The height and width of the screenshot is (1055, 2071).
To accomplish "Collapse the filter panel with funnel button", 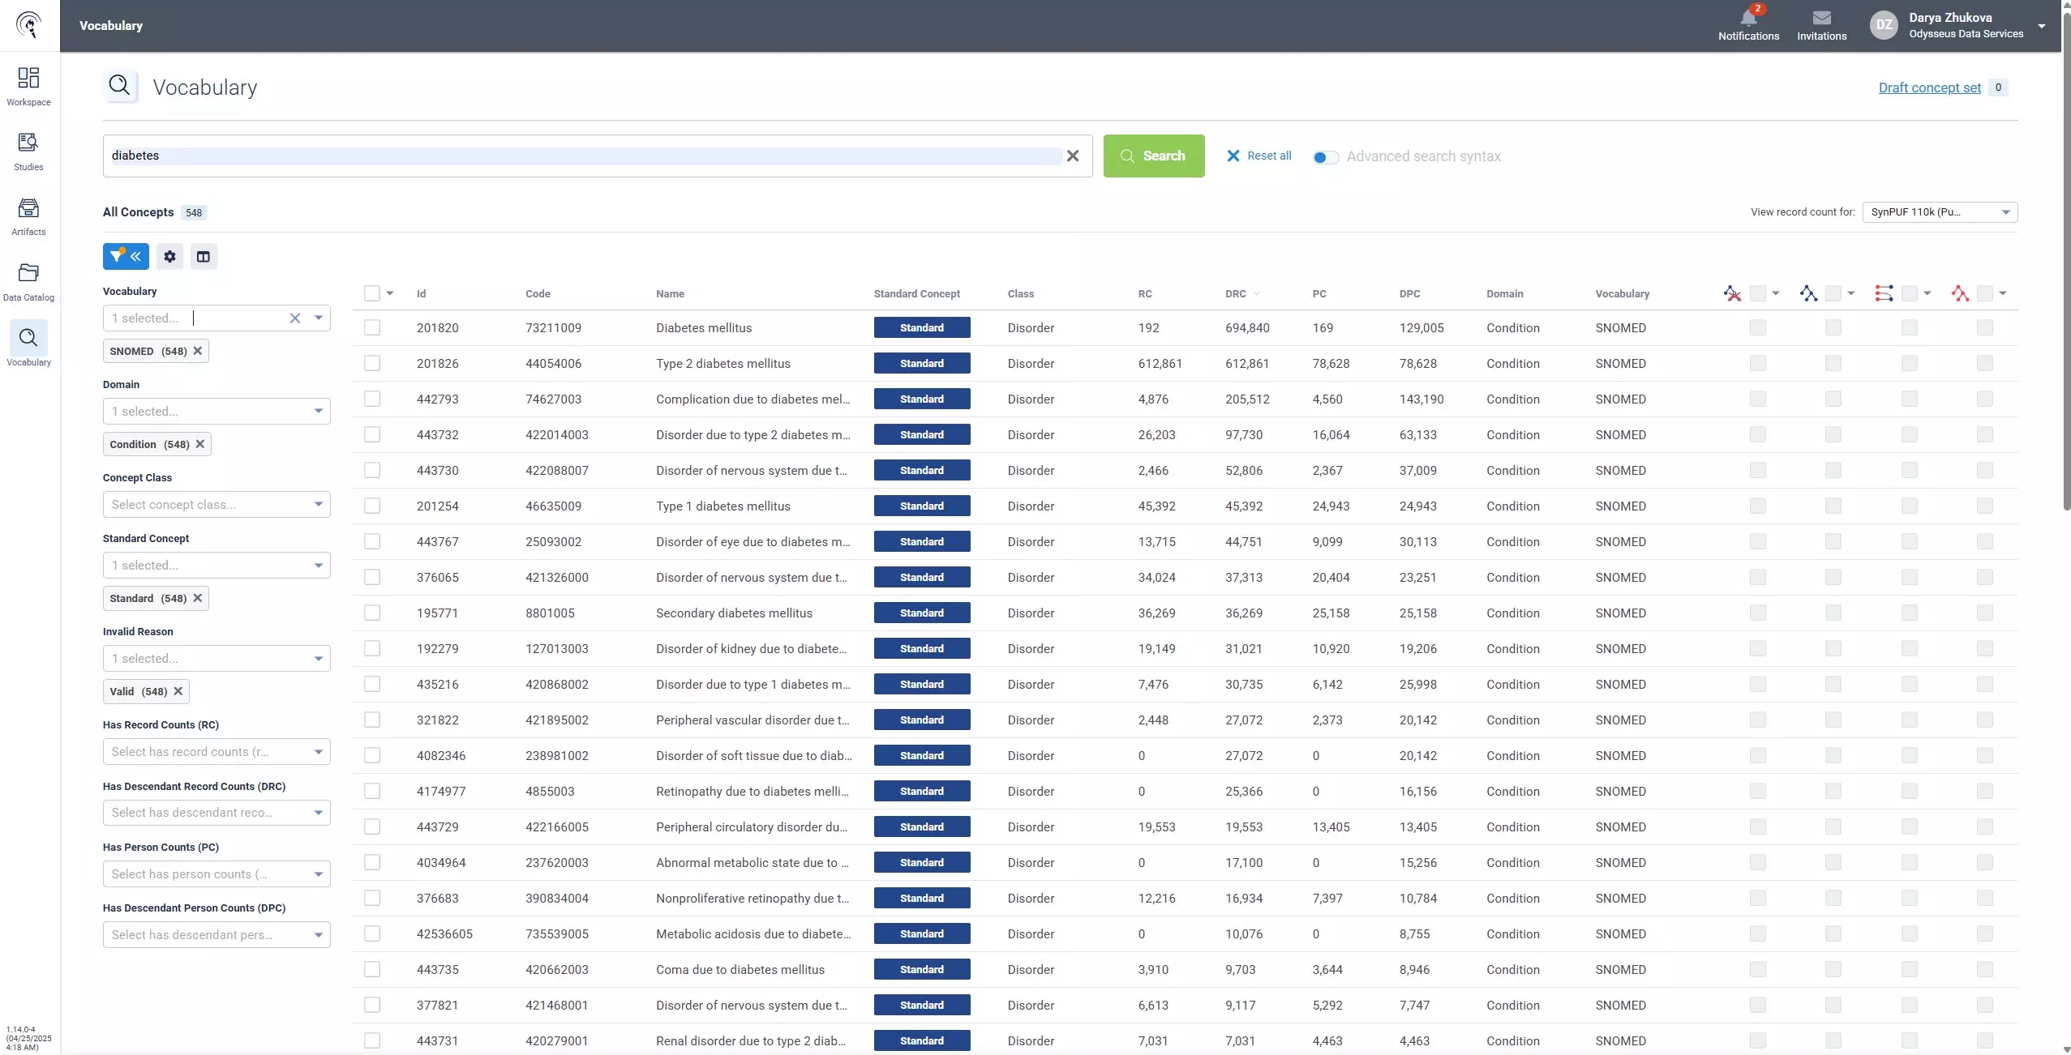I will (126, 256).
